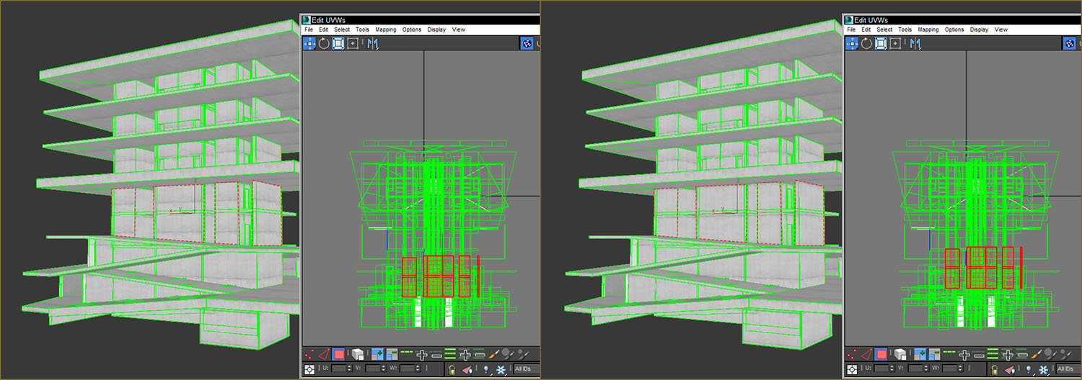The height and width of the screenshot is (380, 1082).
Task: Open the All IDs dropdown in left UVW editor
Action: (x=525, y=370)
